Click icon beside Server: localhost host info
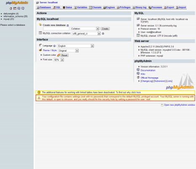This screenshot has width=196, height=169. [138, 19]
